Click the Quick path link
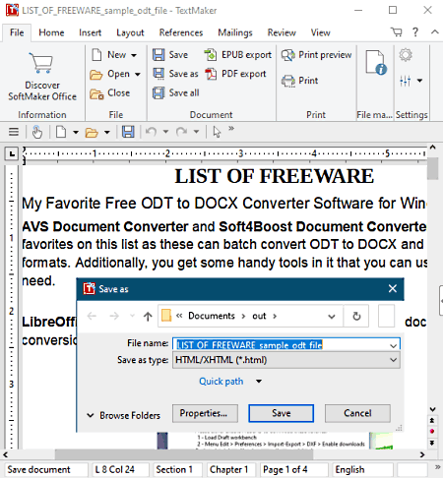The width and height of the screenshot is (443, 478). click(221, 382)
